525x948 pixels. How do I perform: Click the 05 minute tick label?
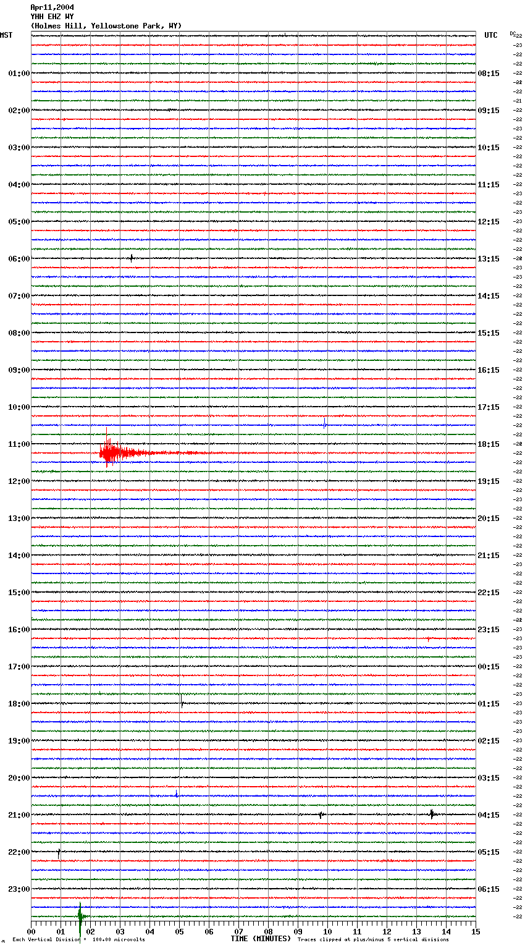tap(179, 931)
